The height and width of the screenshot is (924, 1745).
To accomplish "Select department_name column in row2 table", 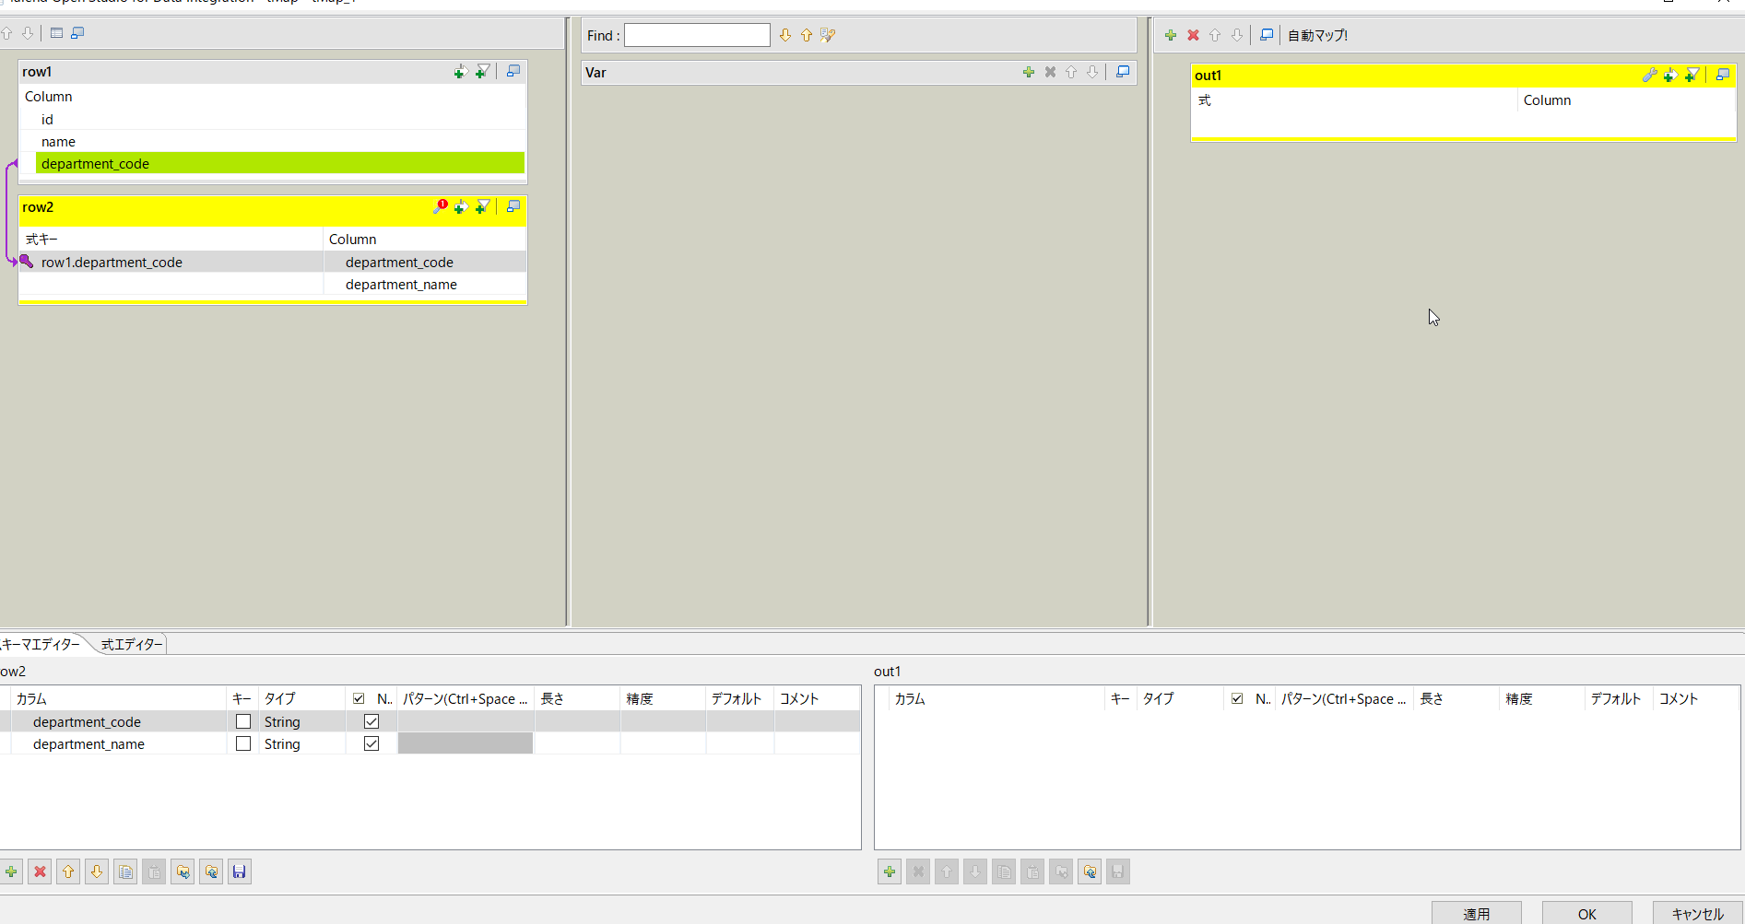I will pyautogui.click(x=425, y=285).
